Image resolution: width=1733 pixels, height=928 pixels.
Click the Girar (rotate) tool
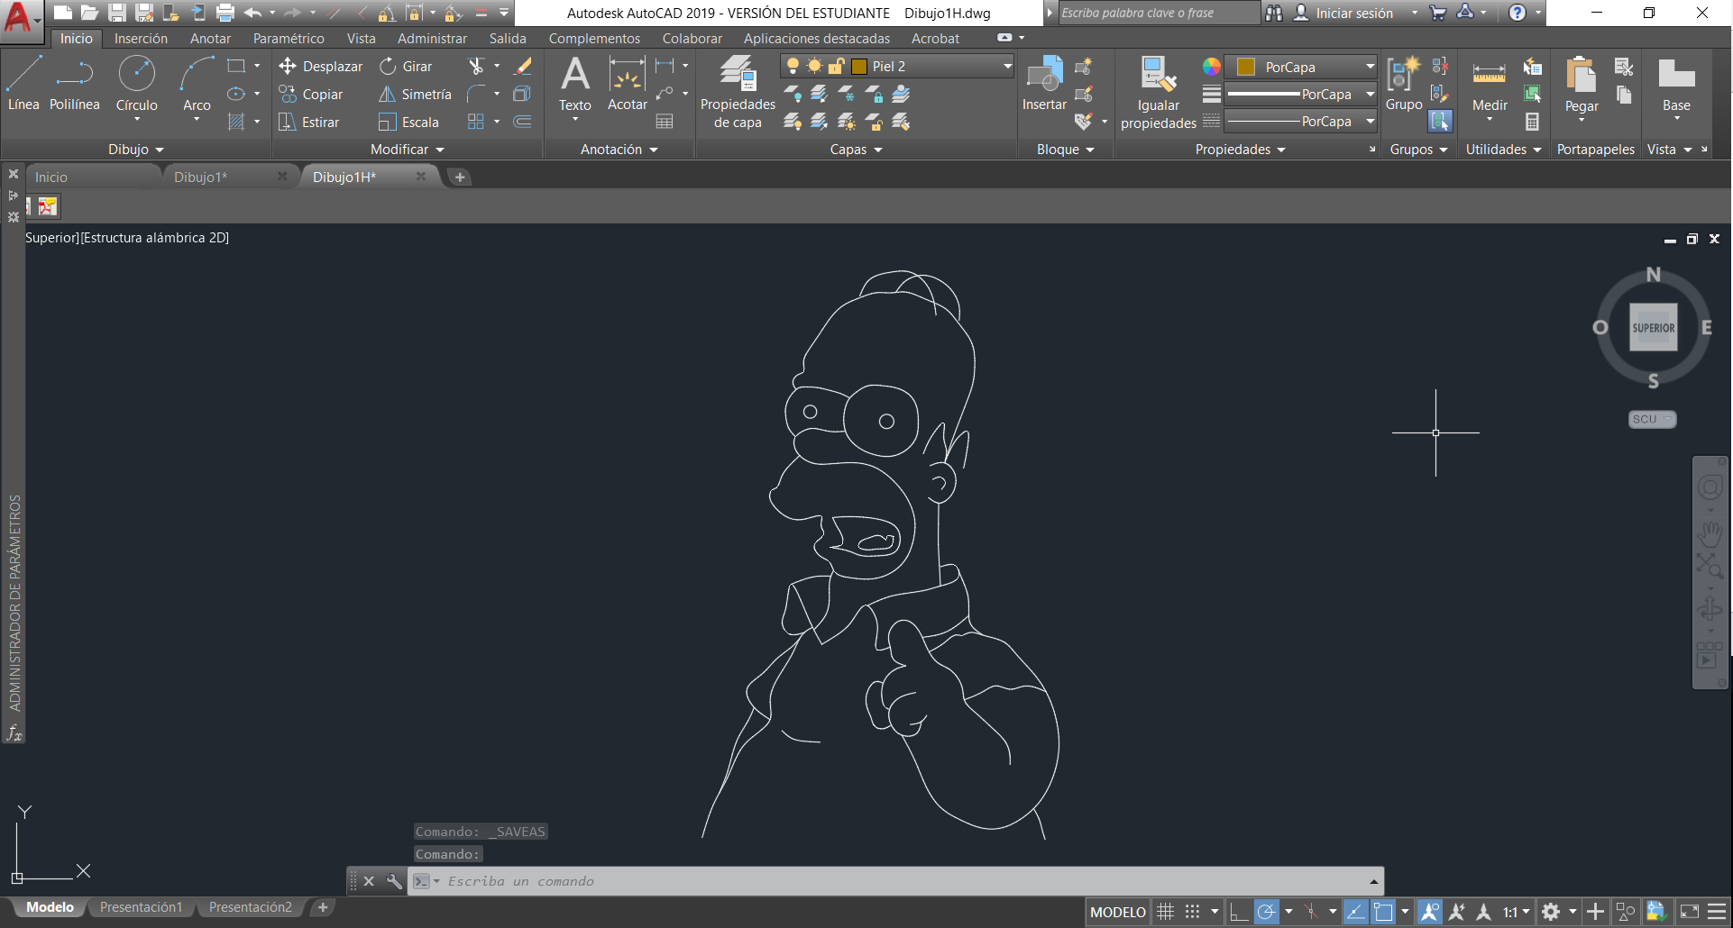[x=406, y=66]
